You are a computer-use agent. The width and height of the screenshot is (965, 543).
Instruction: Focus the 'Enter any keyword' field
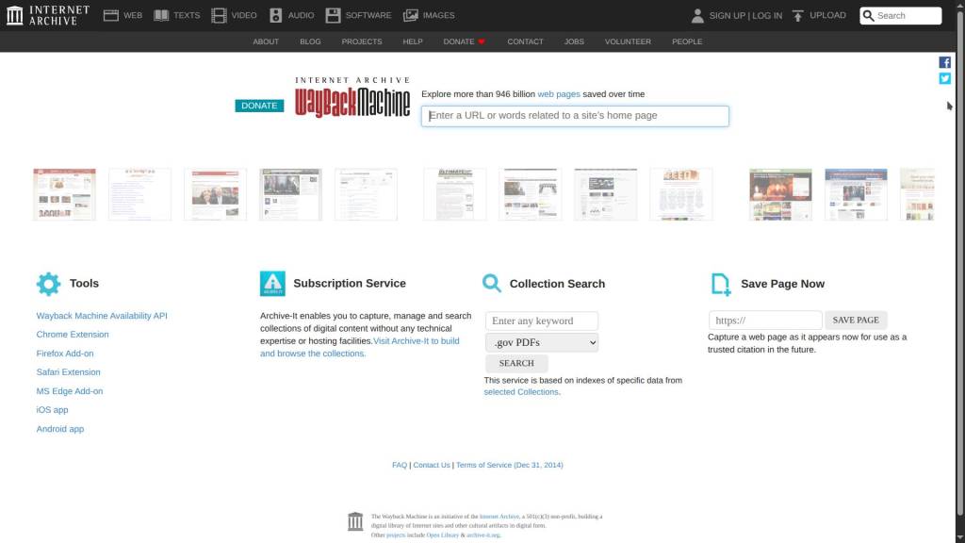tap(542, 321)
